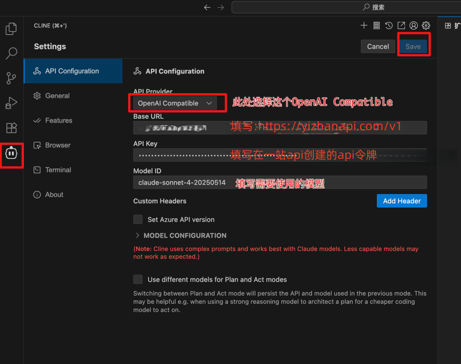Go back with left arrow
This screenshot has height=364, width=461.
[x=207, y=7]
